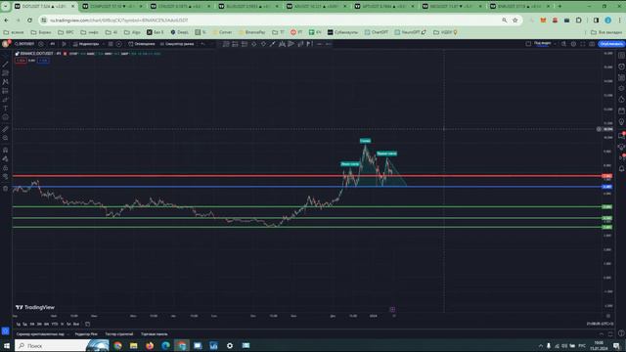Select the layout setup square icon
This screenshot has height=352, width=626.
coord(528,44)
